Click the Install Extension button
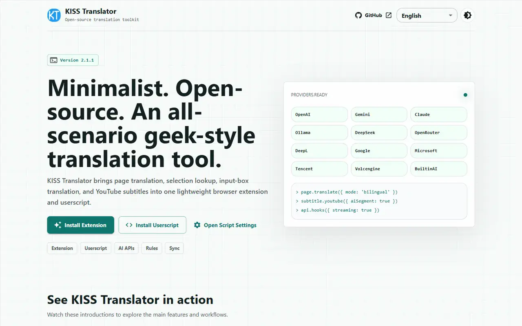This screenshot has width=522, height=326. 81,225
